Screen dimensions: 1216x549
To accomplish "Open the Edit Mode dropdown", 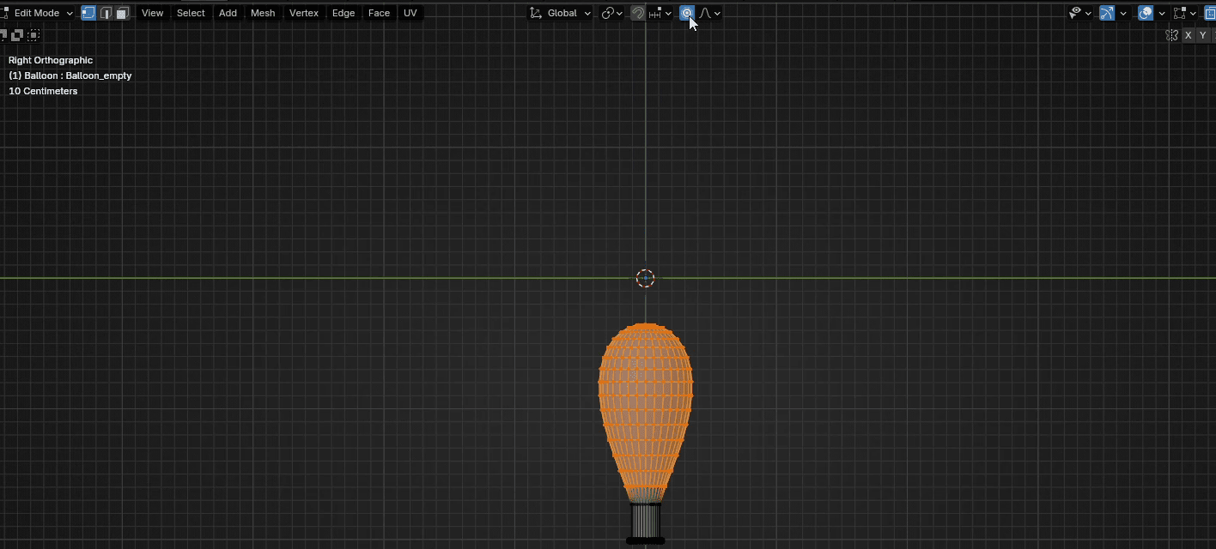I will pyautogui.click(x=41, y=13).
